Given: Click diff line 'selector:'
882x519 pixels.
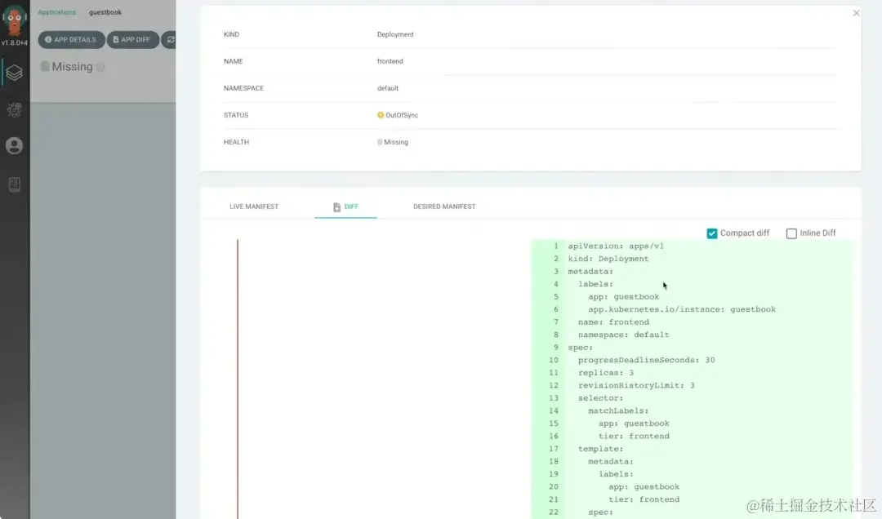Looking at the screenshot, I should pos(601,398).
